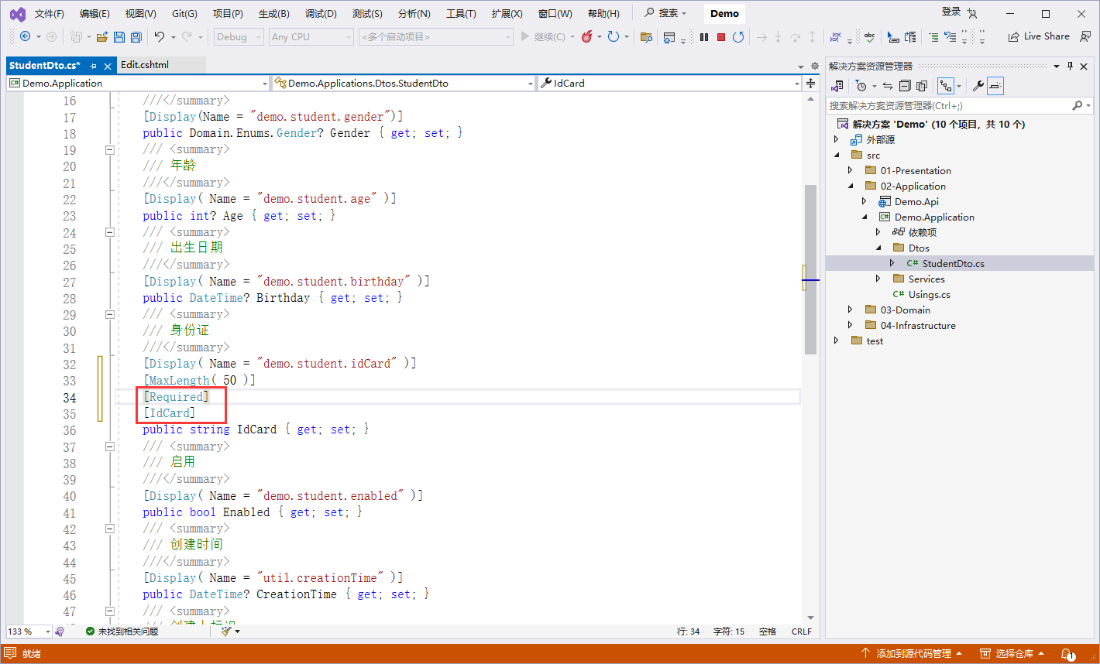Click the Live Share button

pyautogui.click(x=1039, y=36)
